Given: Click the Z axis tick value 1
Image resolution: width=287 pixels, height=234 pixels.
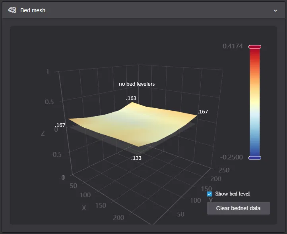Looking at the screenshot, I should point(48,71).
